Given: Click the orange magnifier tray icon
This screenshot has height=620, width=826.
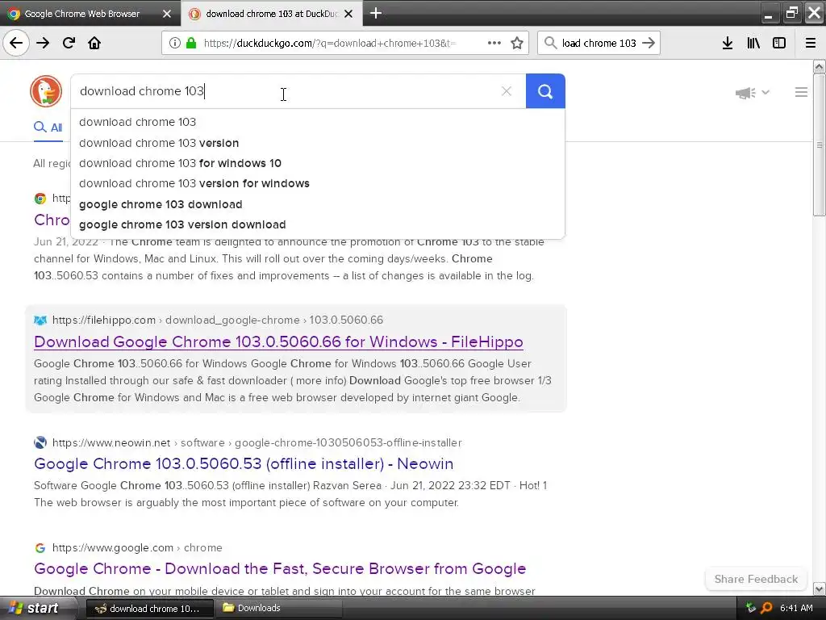Looking at the screenshot, I should 766,608.
